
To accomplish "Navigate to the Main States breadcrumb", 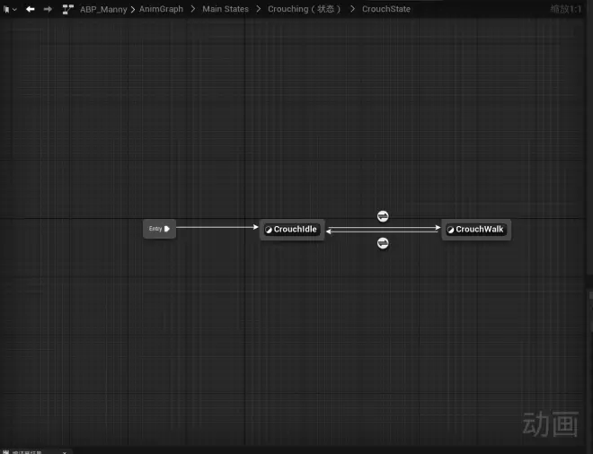I will click(226, 9).
